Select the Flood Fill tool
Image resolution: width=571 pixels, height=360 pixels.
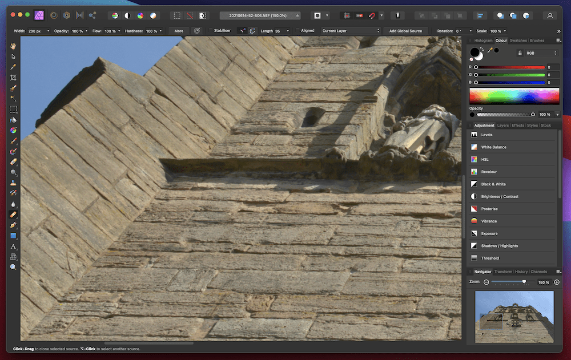13,119
